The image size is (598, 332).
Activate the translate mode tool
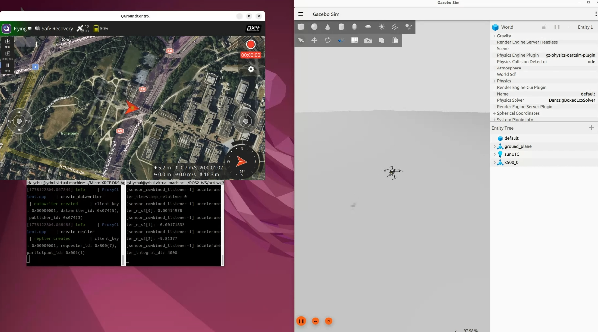314,40
